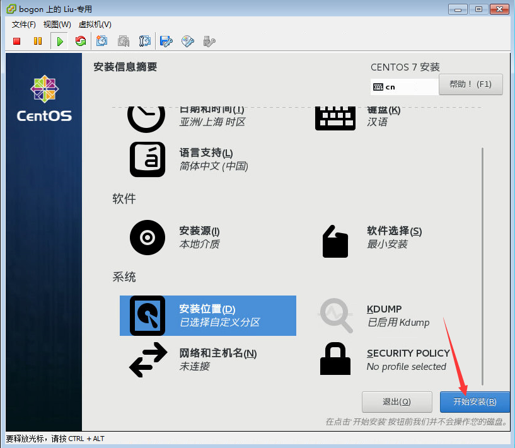
Task: Click the 最小安装 text
Action: 387,244
